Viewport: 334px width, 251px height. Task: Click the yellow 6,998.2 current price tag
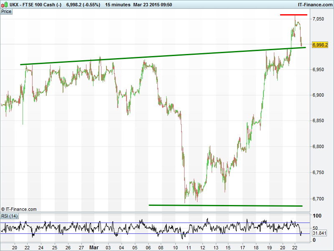(320, 45)
